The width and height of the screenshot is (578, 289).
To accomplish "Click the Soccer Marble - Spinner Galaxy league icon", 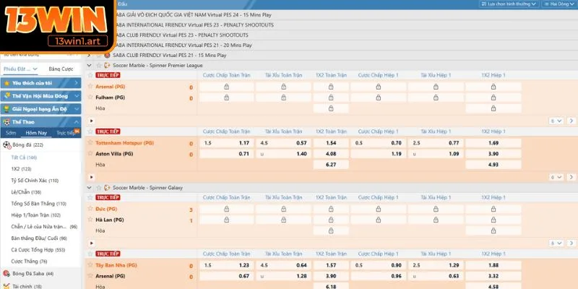I will point(106,187).
